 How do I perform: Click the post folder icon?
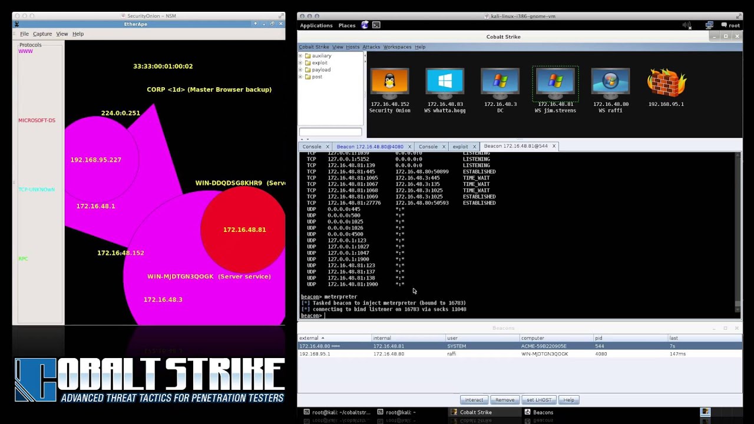[307, 77]
